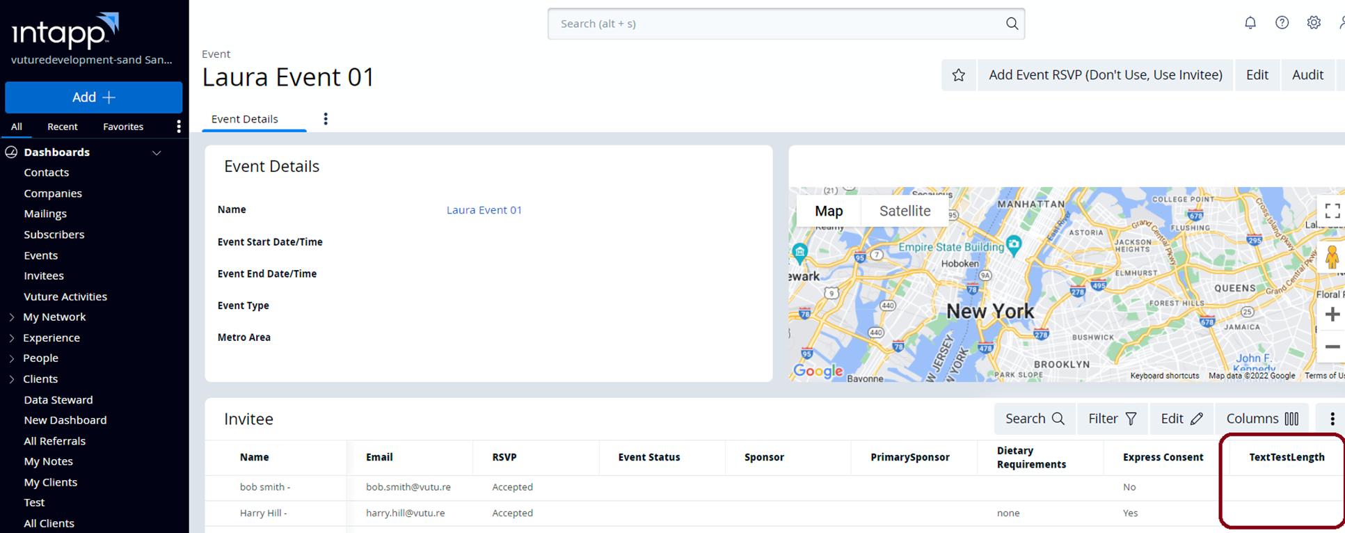Screen dimensions: 1345x533
Task: Click harry.hill@vutu.re email cell
Action: click(x=406, y=513)
